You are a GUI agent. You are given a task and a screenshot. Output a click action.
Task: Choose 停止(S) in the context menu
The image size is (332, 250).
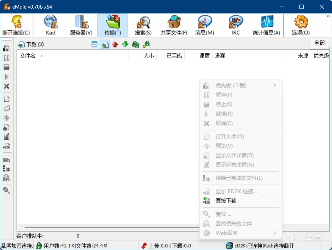click(x=241, y=104)
